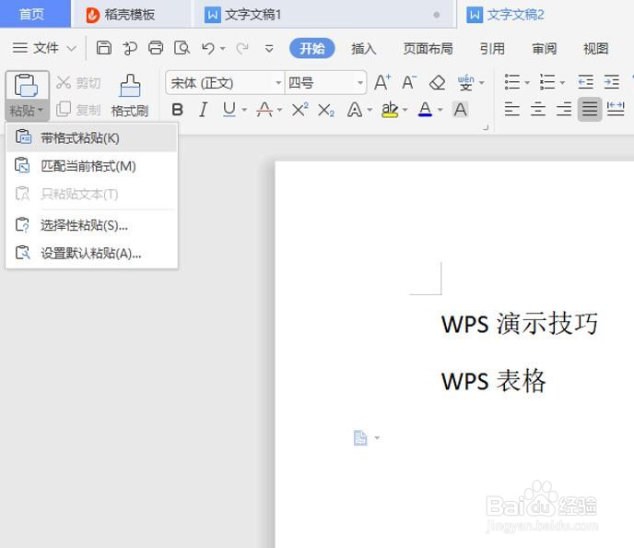Choose 选择性粘贴(S)... menu item
This screenshot has width=634, height=548.
92,225
